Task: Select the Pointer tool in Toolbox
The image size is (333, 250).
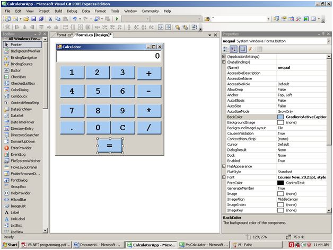Action: click(22, 44)
